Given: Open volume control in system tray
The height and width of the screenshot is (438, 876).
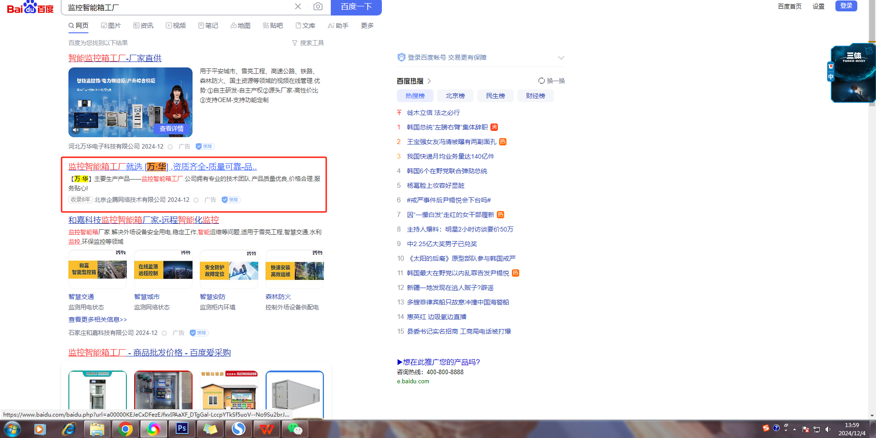Looking at the screenshot, I should click(828, 429).
